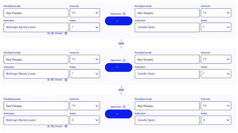Change the greater-than operator button
The width and height of the screenshot is (238, 133).
point(118,21)
